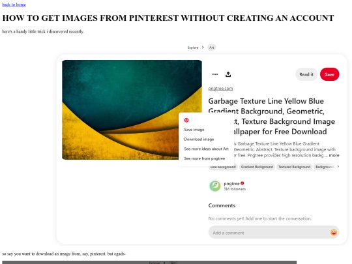Viewport: 352px width, 264px height.
Task: Click the three-dots more options icon
Action: [215, 74]
